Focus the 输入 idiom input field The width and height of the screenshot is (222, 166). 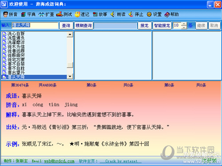tap(35, 25)
